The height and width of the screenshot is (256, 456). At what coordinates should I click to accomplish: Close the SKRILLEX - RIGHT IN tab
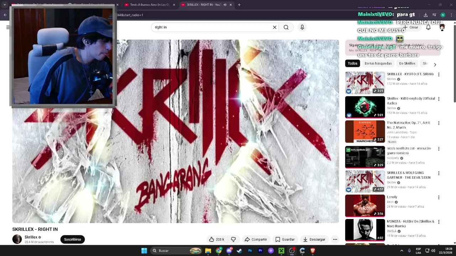coord(230,5)
